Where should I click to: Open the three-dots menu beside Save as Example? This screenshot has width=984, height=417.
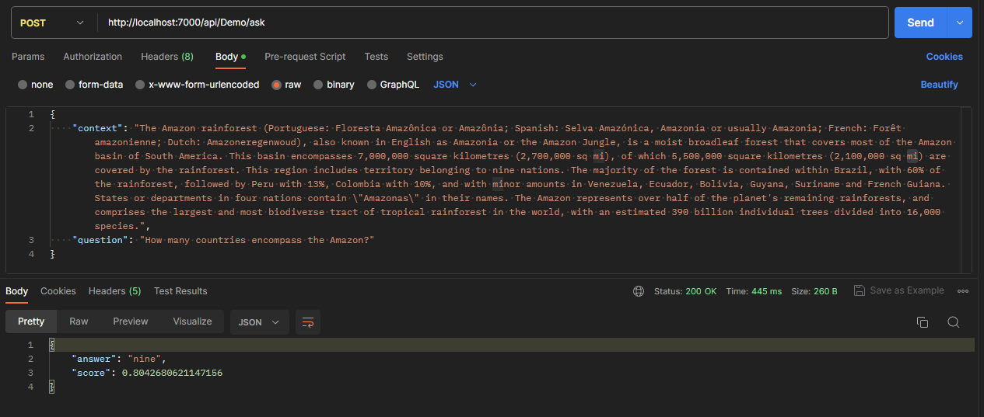[963, 291]
